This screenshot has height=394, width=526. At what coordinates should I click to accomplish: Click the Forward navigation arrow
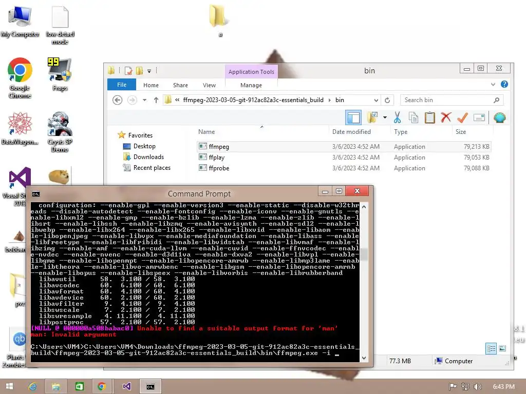pyautogui.click(x=132, y=100)
